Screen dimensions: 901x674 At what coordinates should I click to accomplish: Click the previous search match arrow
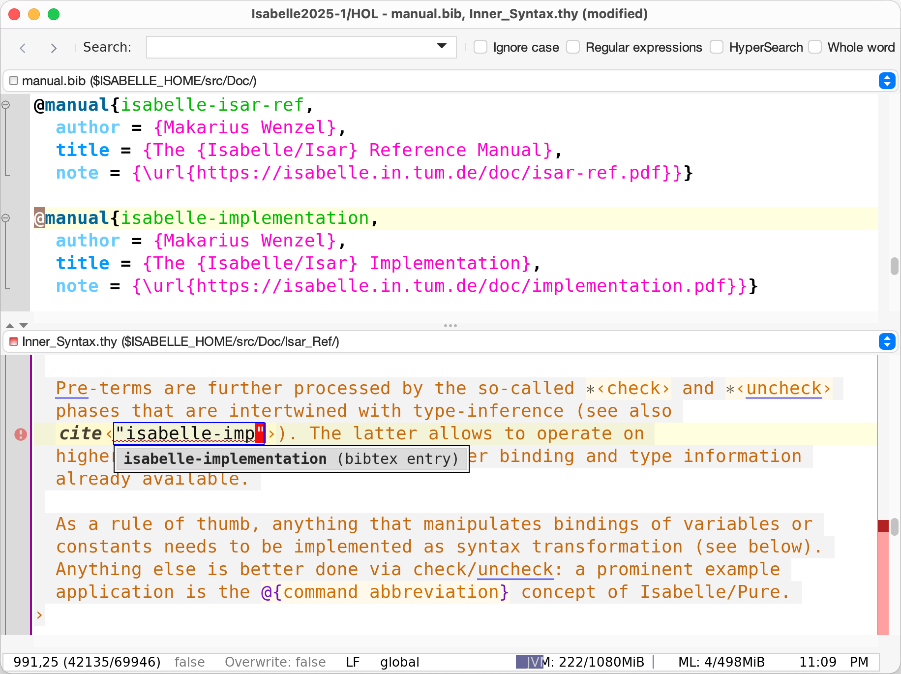click(x=23, y=48)
